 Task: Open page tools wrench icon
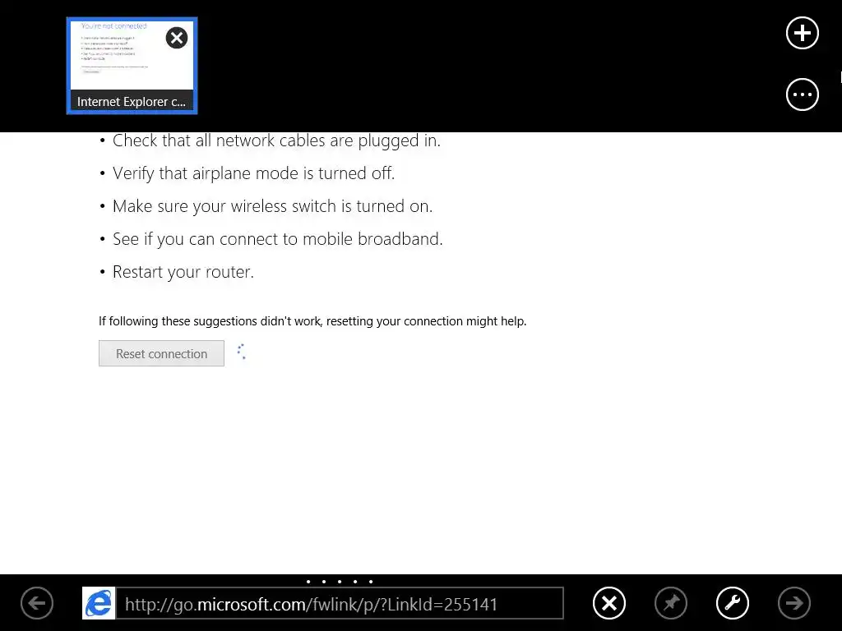[733, 603]
